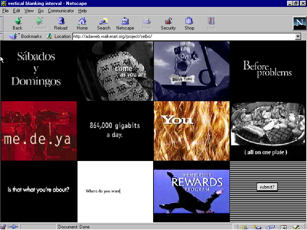Open Newsgroups from the component bar
This screenshot has width=307, height=230.
[x=271, y=227]
